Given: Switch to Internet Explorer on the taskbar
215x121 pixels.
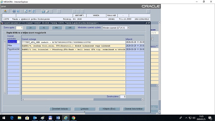Looking at the screenshot, I should pyautogui.click(x=66, y=118).
